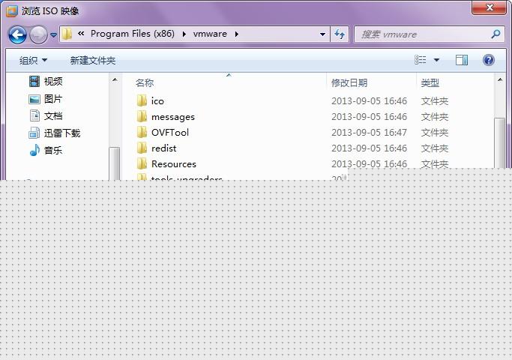The height and width of the screenshot is (360, 512).
Task: Open address bar history dropdown arrow
Action: [x=322, y=34]
